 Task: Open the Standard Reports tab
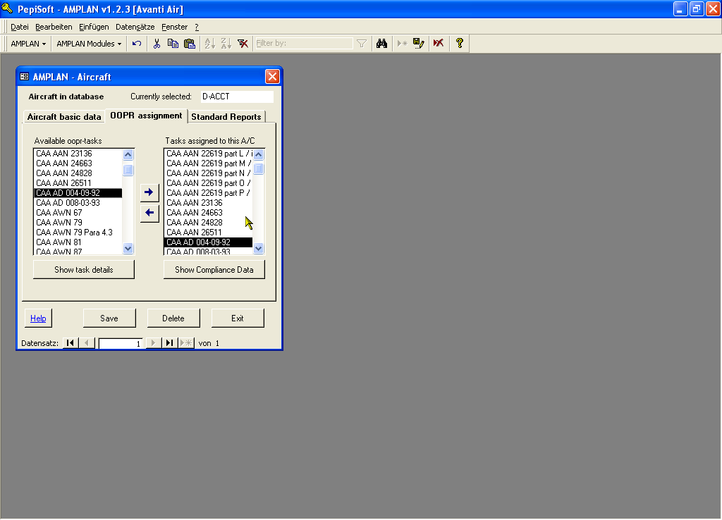226,117
